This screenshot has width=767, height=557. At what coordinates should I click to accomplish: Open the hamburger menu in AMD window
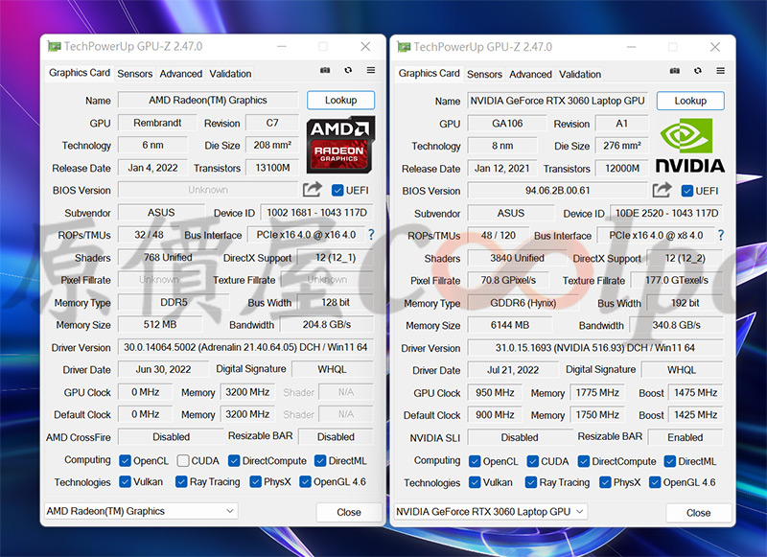(371, 70)
